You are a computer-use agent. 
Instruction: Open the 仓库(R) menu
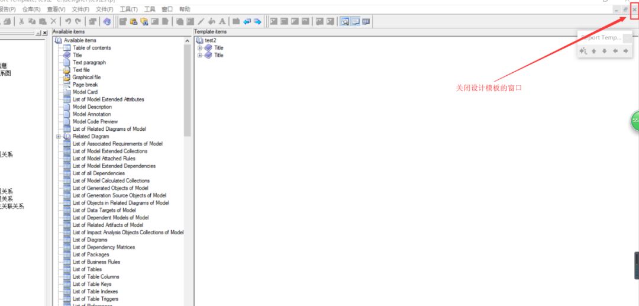pyautogui.click(x=31, y=9)
